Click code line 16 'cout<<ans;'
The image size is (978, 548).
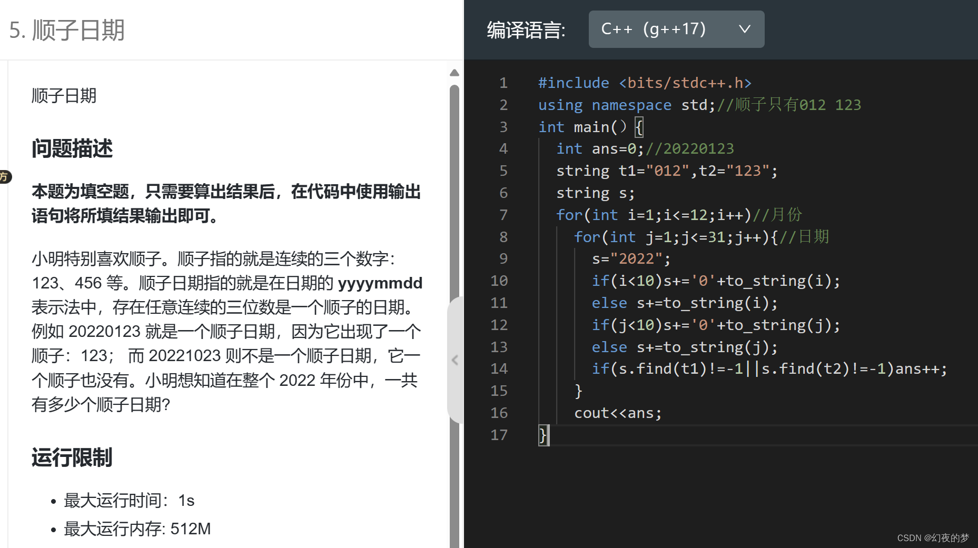point(618,413)
